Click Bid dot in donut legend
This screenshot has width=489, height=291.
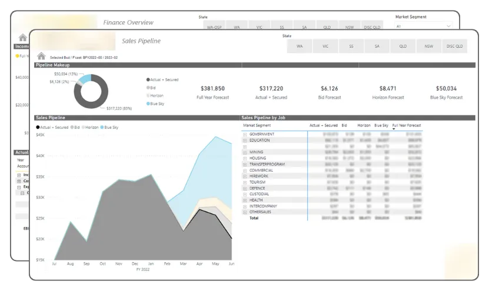(x=148, y=88)
